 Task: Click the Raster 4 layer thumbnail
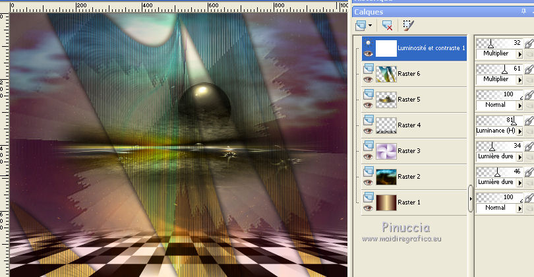click(x=386, y=125)
